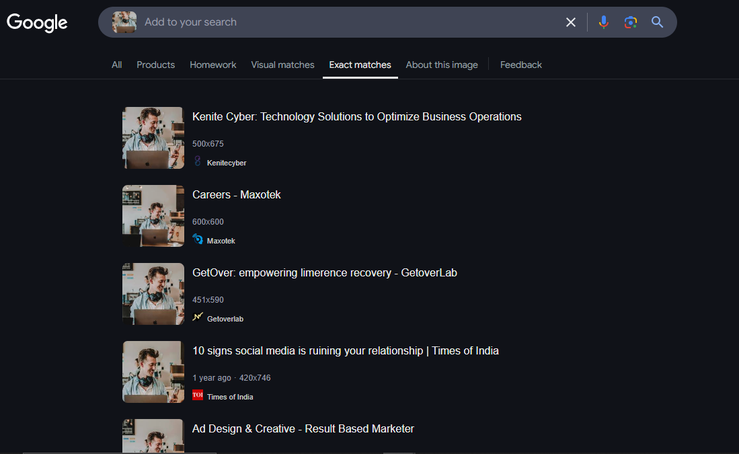This screenshot has width=739, height=454.
Task: Click the Result Based Marketer thumbnail
Action: [153, 436]
